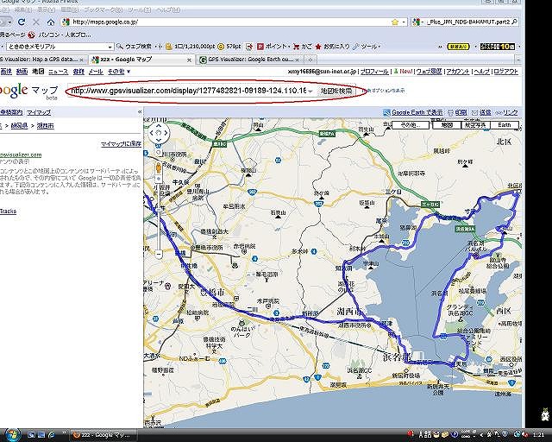Open the マイマップ tab in left panel
The image size is (552, 442).
click(x=39, y=112)
